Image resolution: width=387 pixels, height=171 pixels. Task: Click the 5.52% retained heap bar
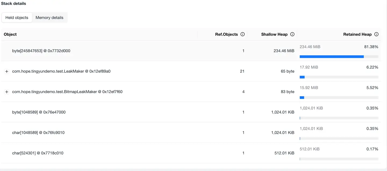click(339, 98)
